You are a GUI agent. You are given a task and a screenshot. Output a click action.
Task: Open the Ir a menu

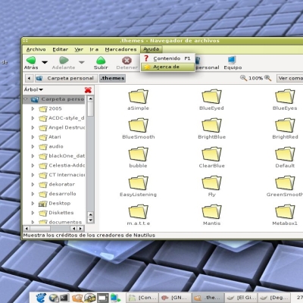coord(94,49)
